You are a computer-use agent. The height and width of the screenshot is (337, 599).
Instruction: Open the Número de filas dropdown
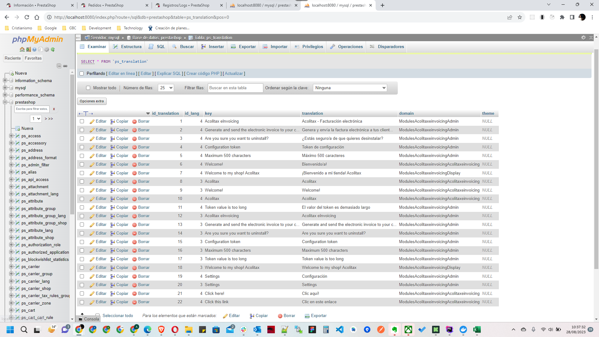pos(166,88)
